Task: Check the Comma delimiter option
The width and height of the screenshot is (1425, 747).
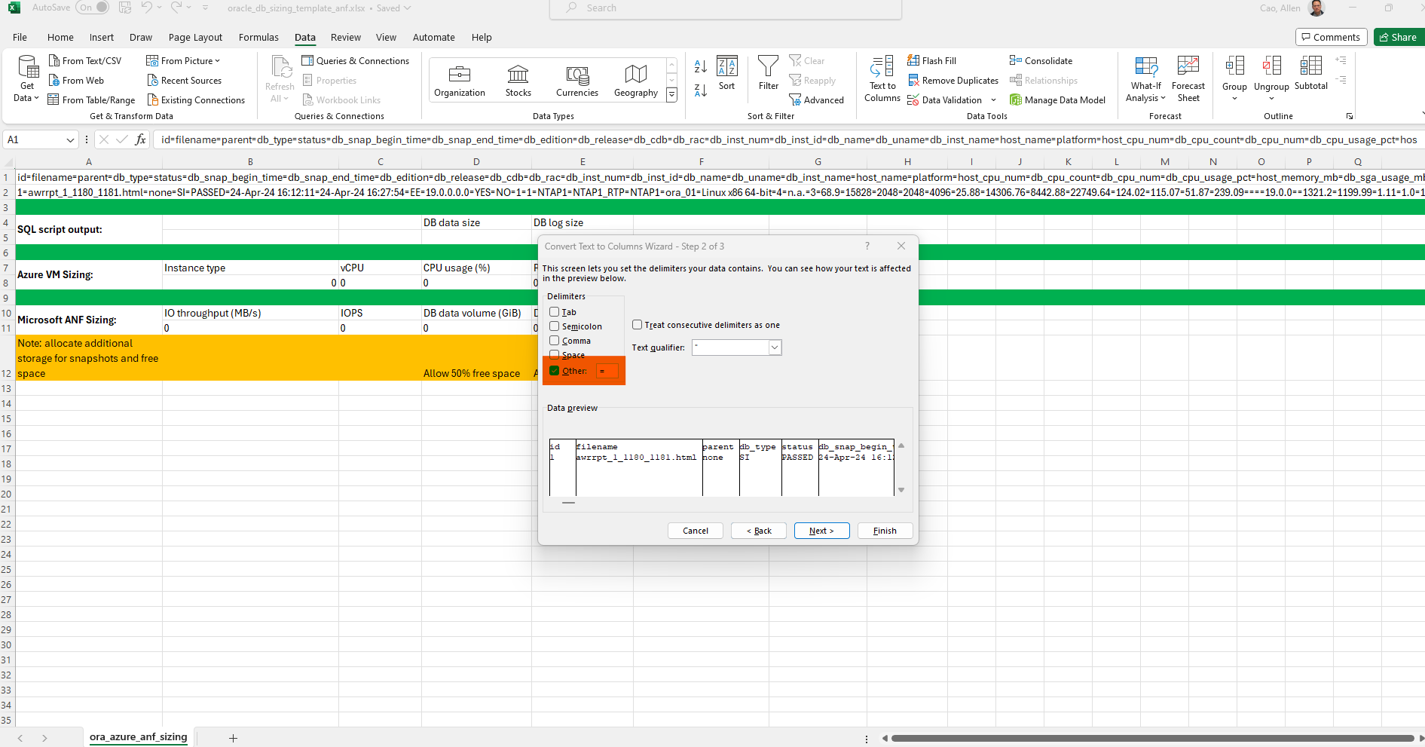Action: click(555, 341)
